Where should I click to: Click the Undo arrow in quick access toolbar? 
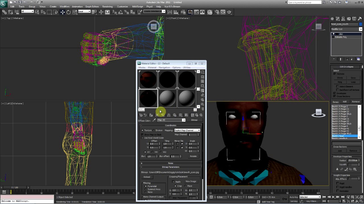pos(25,2)
